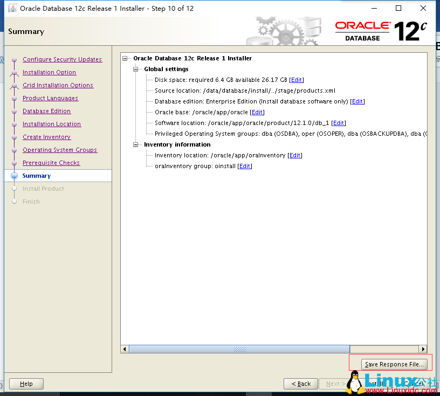Screen dimensions: 440x396
Task: Edit the Oracle base location
Action: (257, 112)
